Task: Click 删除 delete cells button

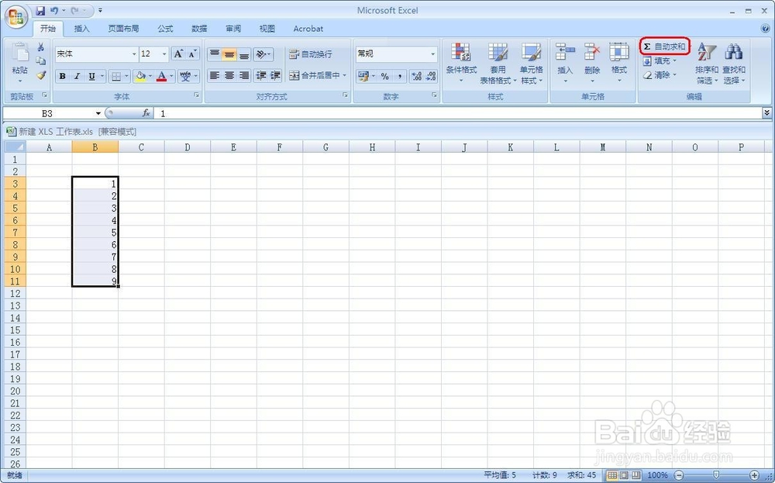Action: [x=592, y=63]
